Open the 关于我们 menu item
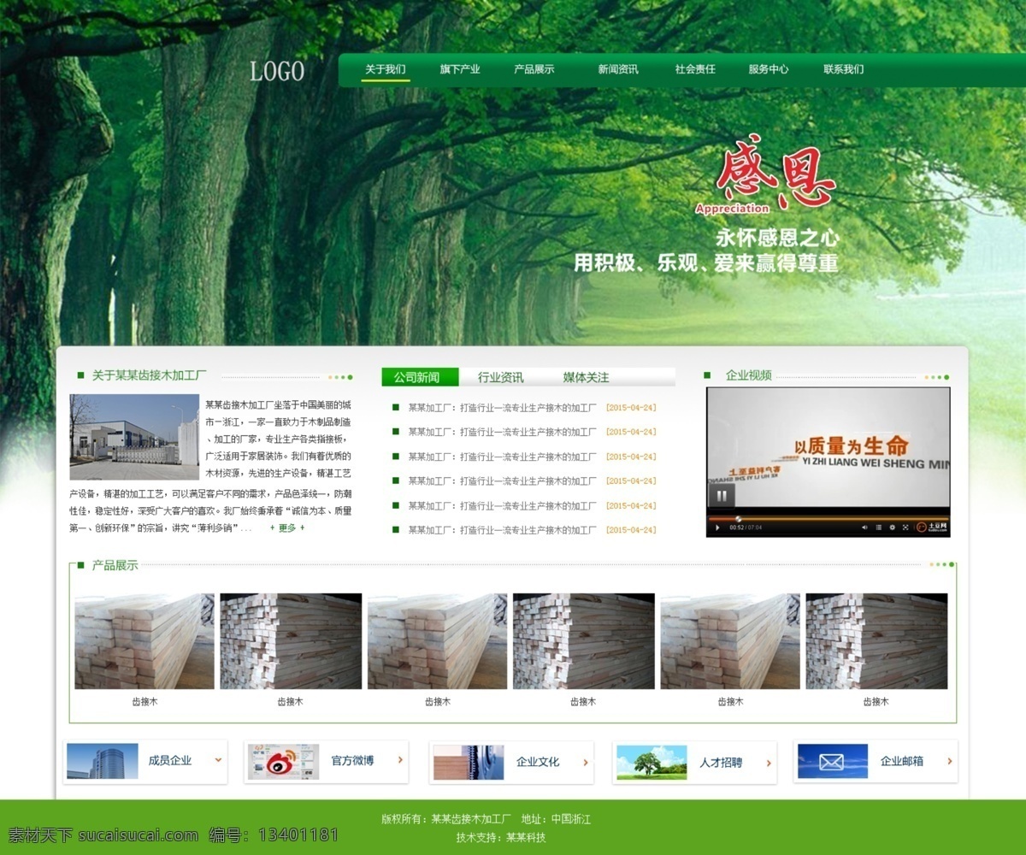This screenshot has height=855, width=1026. click(x=385, y=69)
